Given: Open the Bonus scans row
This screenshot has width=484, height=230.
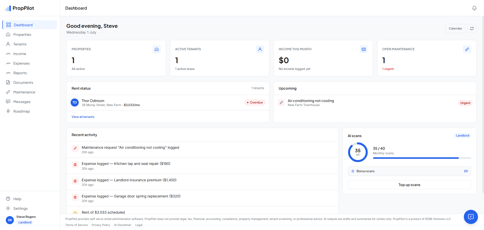Looking at the screenshot, I should click(x=409, y=171).
